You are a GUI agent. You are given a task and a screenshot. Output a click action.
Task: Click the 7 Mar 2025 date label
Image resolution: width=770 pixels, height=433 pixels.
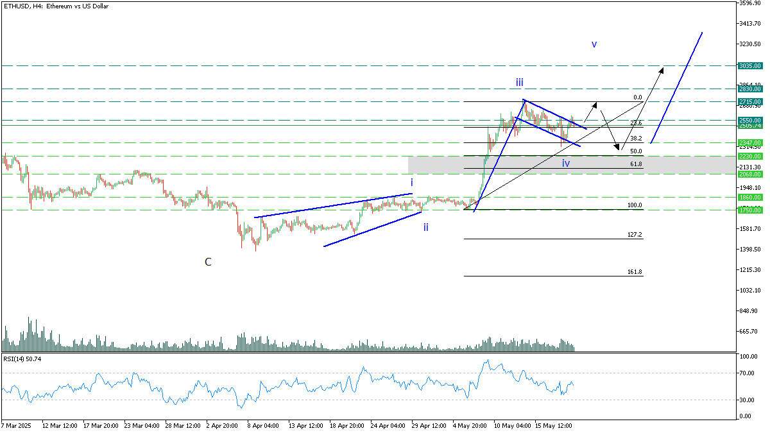coord(16,425)
